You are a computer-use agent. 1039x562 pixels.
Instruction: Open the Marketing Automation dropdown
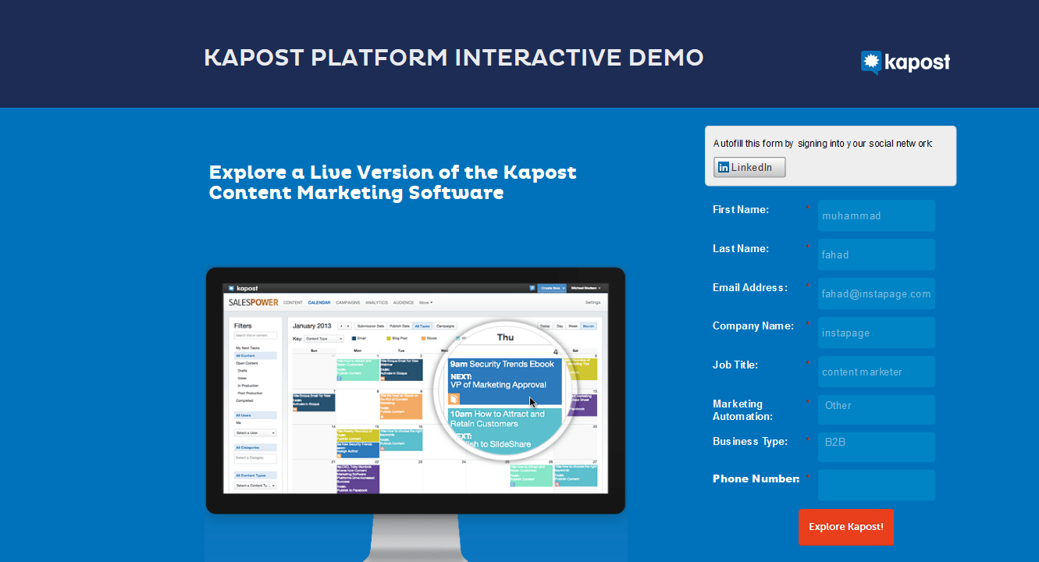(x=876, y=409)
